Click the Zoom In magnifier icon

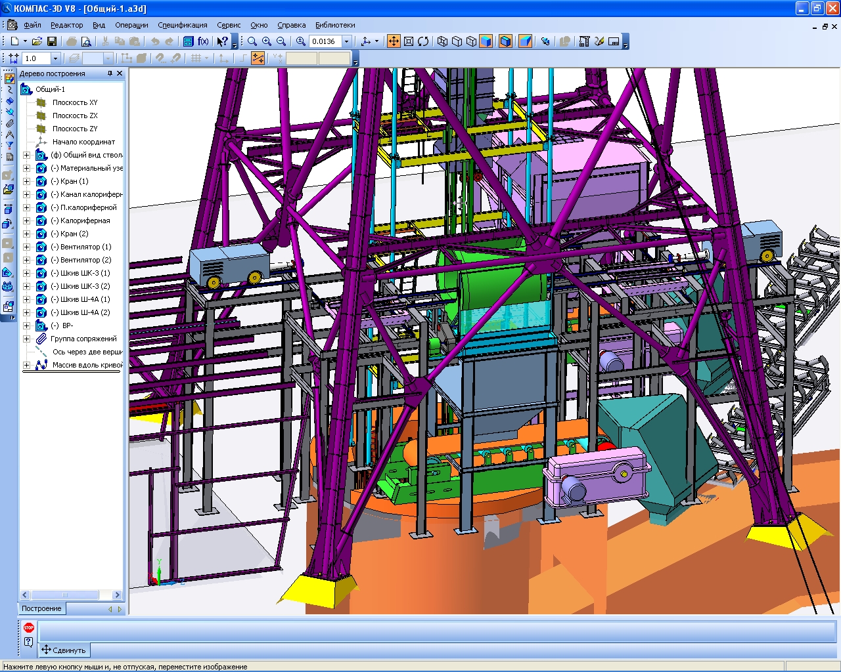pyautogui.click(x=267, y=41)
